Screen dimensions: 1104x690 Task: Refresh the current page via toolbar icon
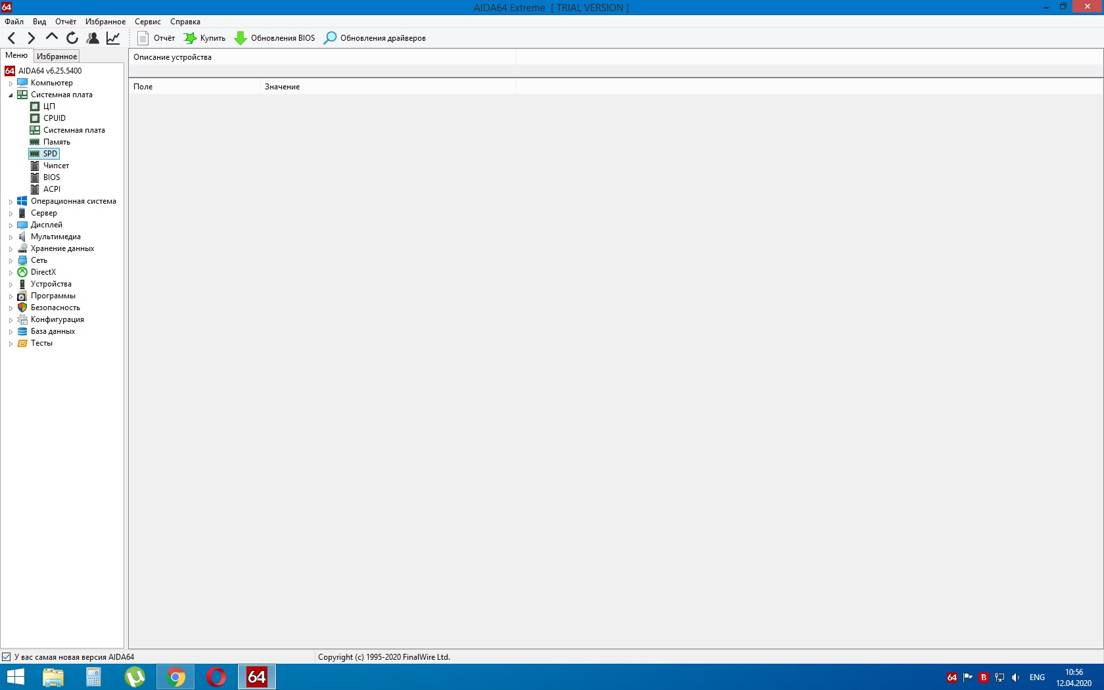click(x=72, y=38)
